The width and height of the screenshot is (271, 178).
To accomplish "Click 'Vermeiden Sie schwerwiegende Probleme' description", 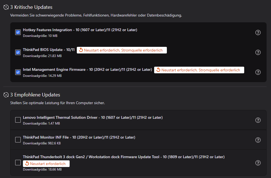I will 96,15.
